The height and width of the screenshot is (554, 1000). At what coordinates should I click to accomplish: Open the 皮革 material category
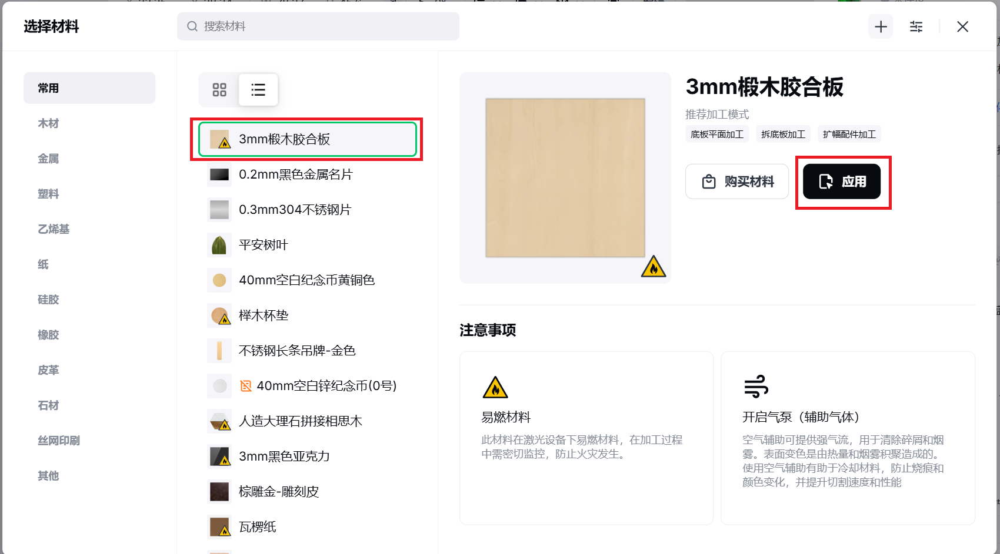[48, 370]
